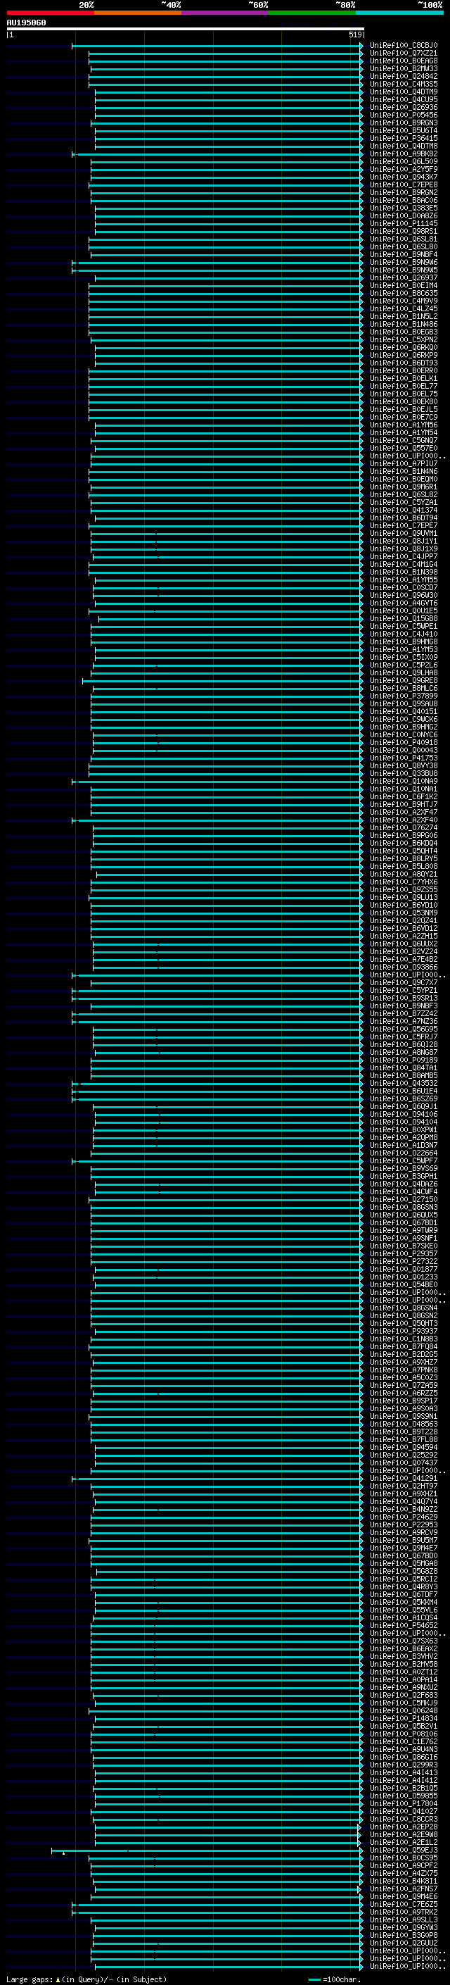The height and width of the screenshot is (1985, 450).
Task: Select the UniRef100_C7E6Z5 label
Action: click(404, 1905)
